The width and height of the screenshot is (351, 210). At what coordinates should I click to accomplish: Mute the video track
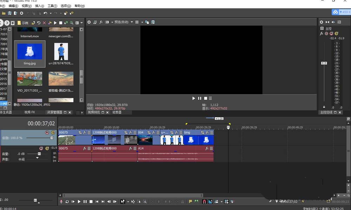tap(47, 132)
